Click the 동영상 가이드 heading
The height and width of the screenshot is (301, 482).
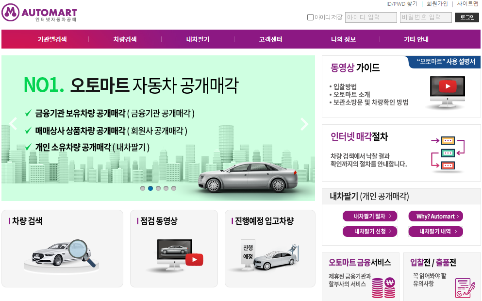355,67
